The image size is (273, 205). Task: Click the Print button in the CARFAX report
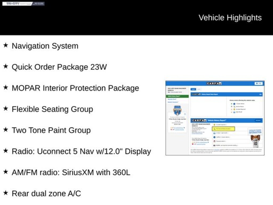[258, 84]
